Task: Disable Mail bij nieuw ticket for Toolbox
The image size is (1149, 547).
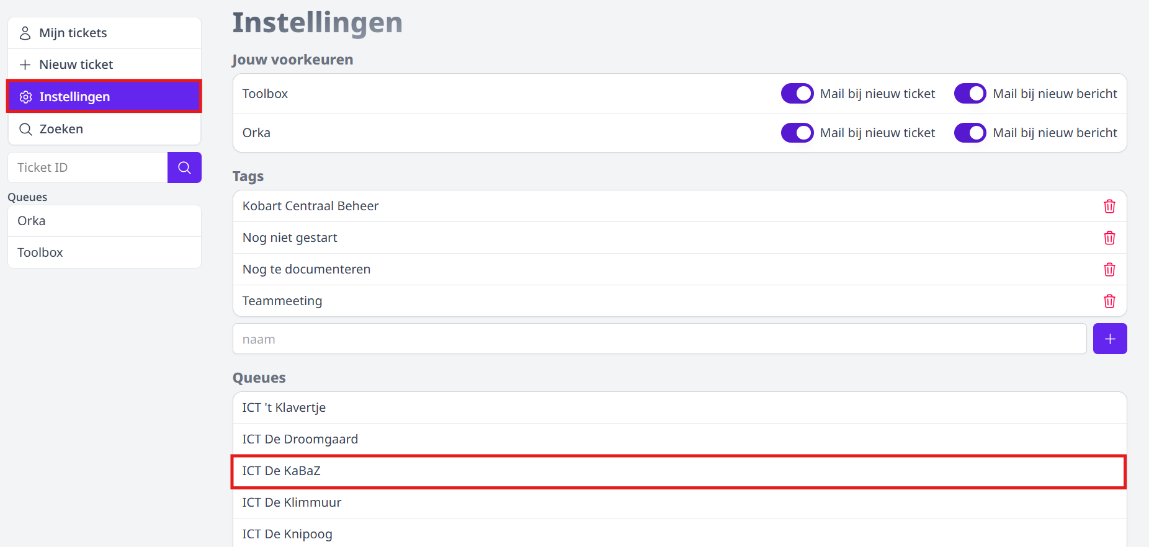Action: pyautogui.click(x=797, y=93)
